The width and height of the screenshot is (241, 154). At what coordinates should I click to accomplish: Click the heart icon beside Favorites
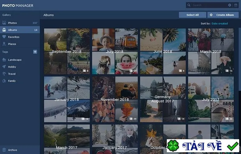coord(4,37)
